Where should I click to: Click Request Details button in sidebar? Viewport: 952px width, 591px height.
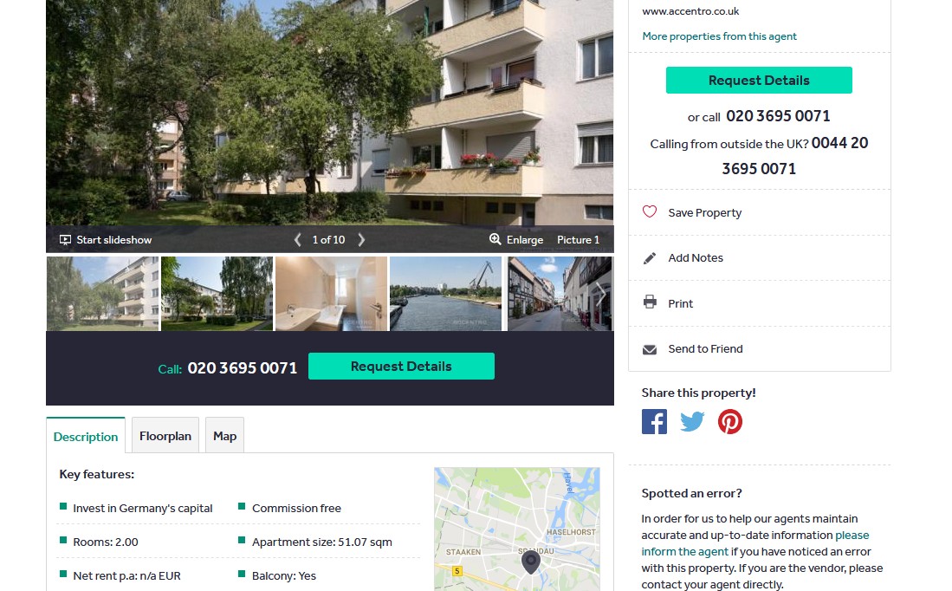[759, 81]
